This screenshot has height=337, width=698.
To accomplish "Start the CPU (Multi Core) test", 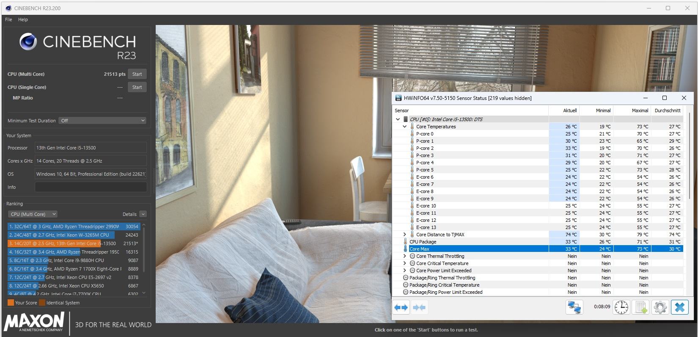I will tap(137, 74).
